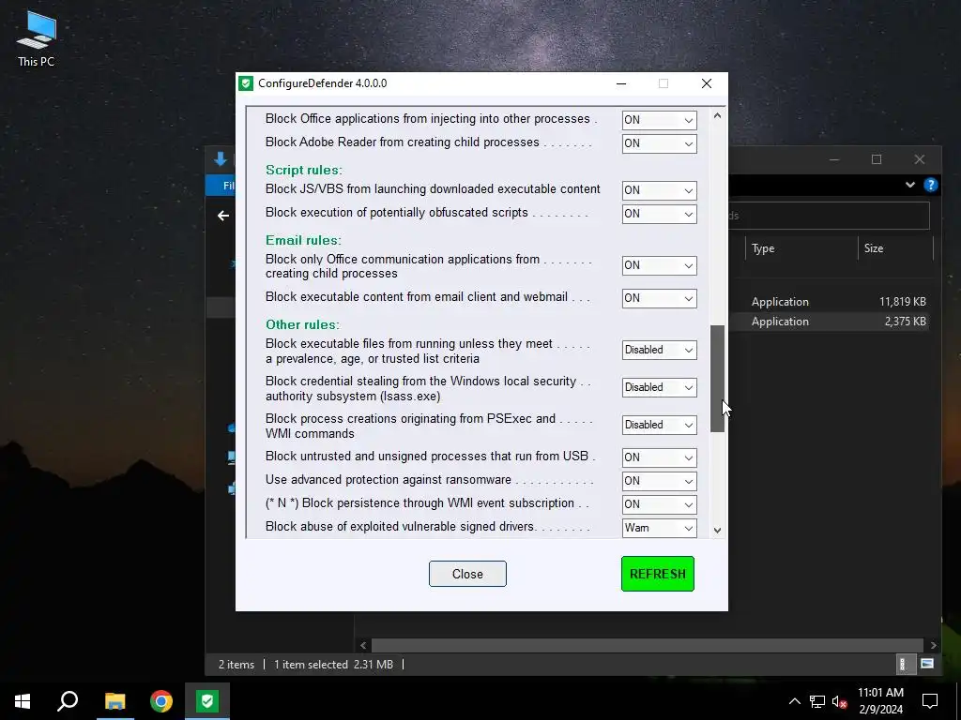Open the advanced ransomware protection dropdown
This screenshot has width=961, height=720.
pos(659,481)
